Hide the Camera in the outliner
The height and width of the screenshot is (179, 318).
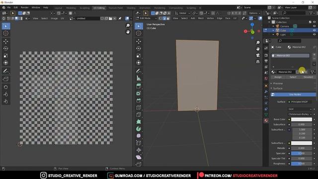coord(314,26)
